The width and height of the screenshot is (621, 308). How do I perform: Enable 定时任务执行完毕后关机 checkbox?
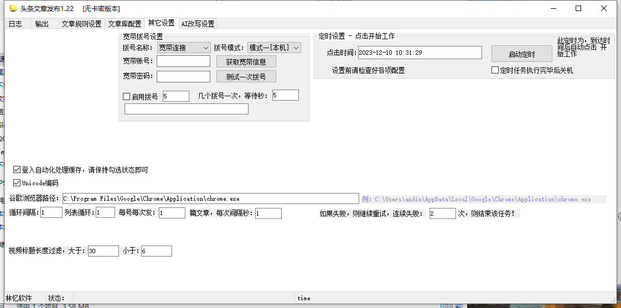click(495, 70)
